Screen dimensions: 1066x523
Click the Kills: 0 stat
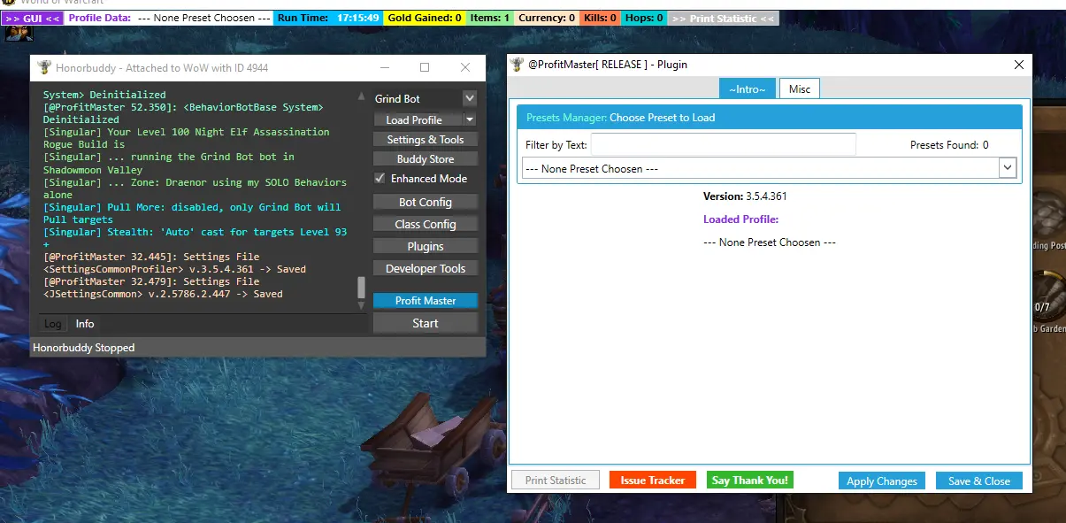[x=600, y=18]
